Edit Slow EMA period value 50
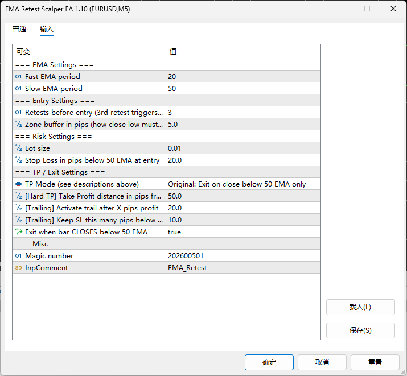 (x=242, y=88)
